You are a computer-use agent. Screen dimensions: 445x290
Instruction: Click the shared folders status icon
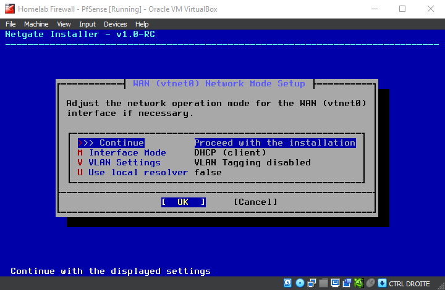[323, 283]
